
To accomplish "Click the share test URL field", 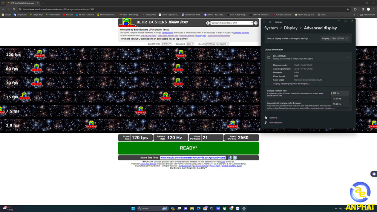I will click(193, 157).
